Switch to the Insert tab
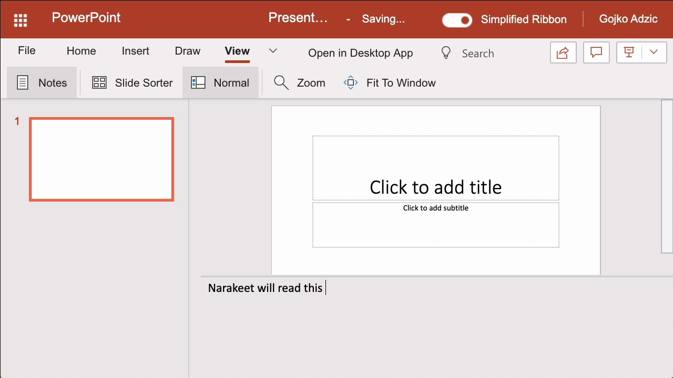Image resolution: width=673 pixels, height=378 pixels. 136,51
